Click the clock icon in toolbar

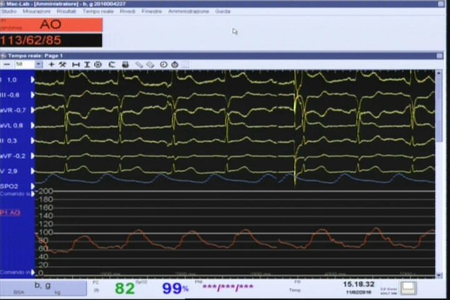pos(163,64)
